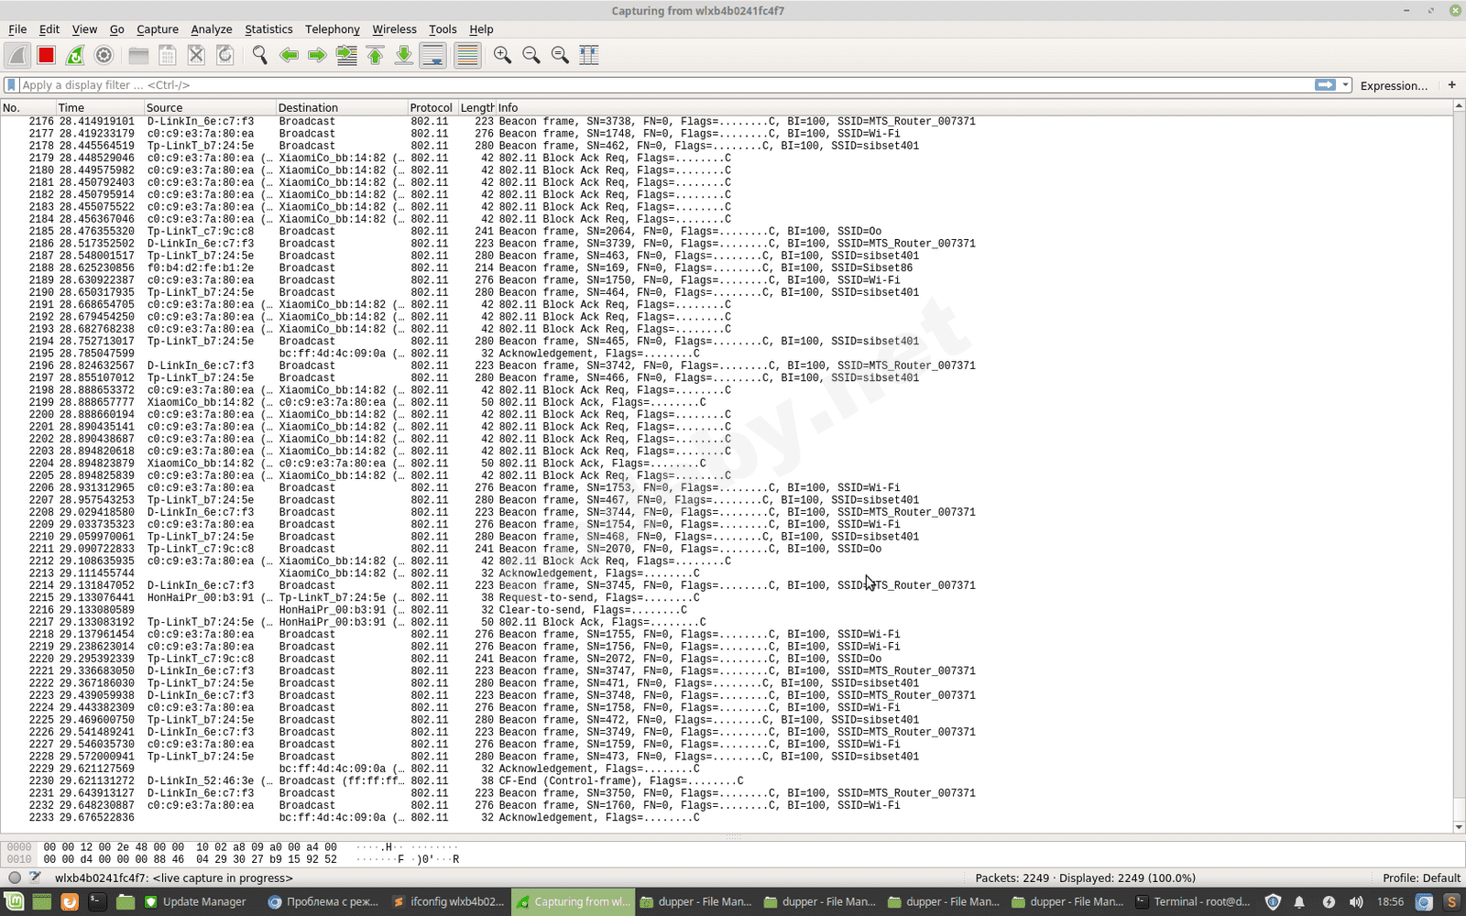This screenshot has width=1466, height=916.
Task: Click the close capture file icon
Action: pos(196,55)
